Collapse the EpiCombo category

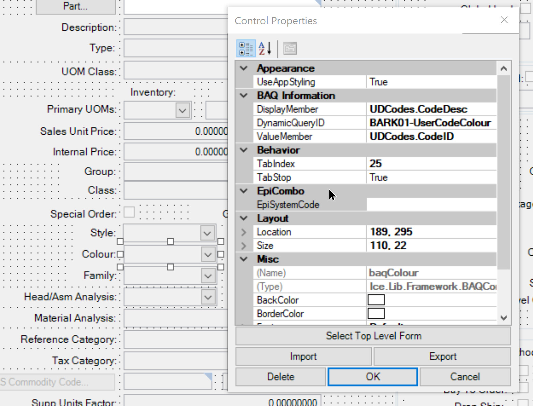(x=243, y=191)
